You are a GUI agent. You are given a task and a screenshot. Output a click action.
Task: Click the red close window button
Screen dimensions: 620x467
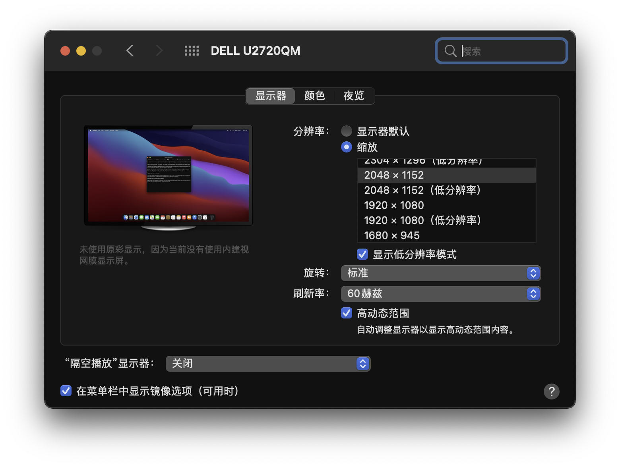click(65, 51)
